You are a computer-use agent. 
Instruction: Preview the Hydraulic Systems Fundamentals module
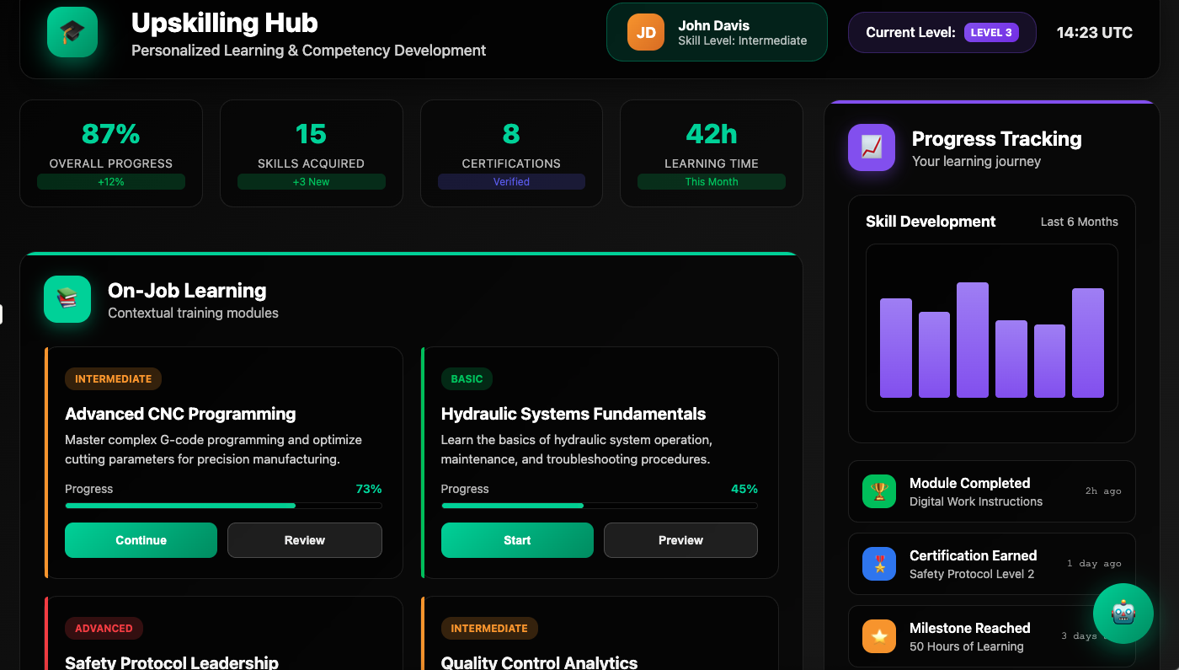[x=680, y=540]
